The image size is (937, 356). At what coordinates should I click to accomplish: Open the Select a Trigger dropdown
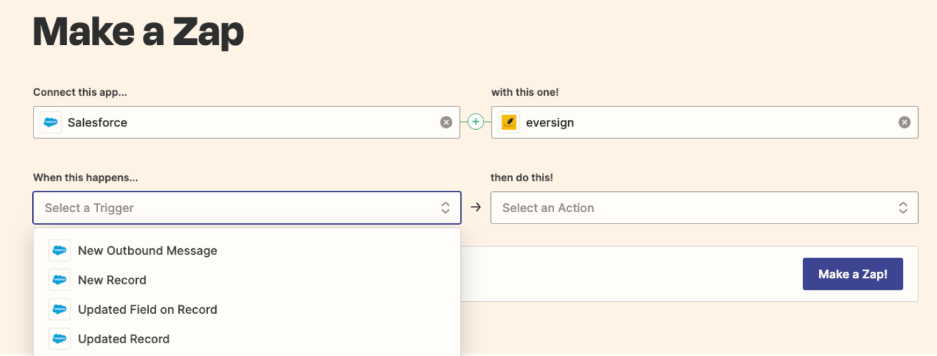coord(247,208)
